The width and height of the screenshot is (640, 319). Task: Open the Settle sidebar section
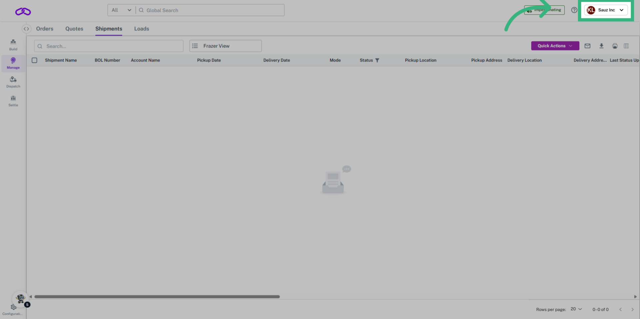13,101
